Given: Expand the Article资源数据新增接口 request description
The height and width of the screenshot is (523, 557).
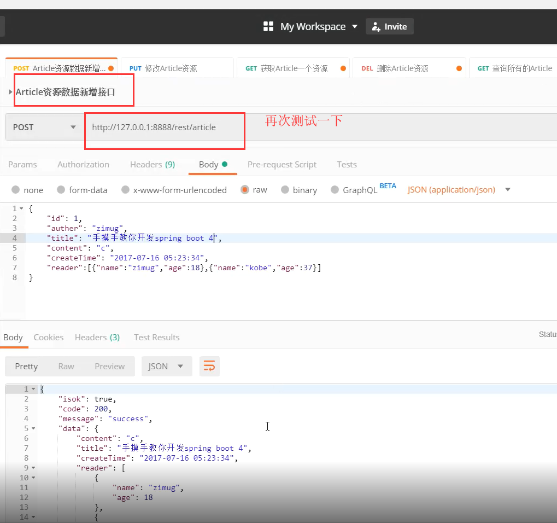Looking at the screenshot, I should coord(10,92).
